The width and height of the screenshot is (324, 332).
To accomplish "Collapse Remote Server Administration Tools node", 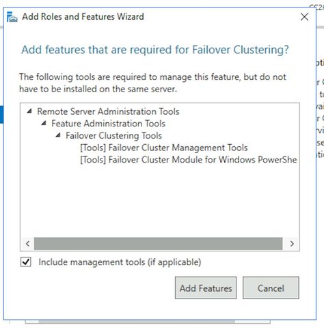I will pyautogui.click(x=29, y=111).
